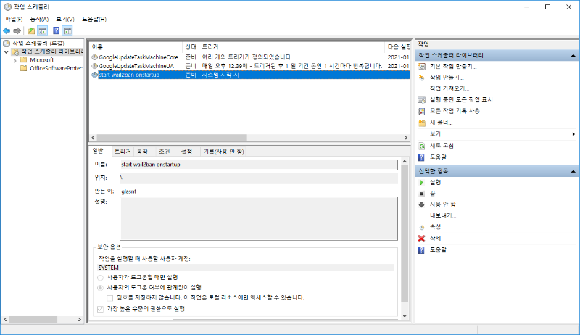Screen dimensions: 580x335
Task: Click the 새 폴더 folder icon
Action: coord(422,123)
